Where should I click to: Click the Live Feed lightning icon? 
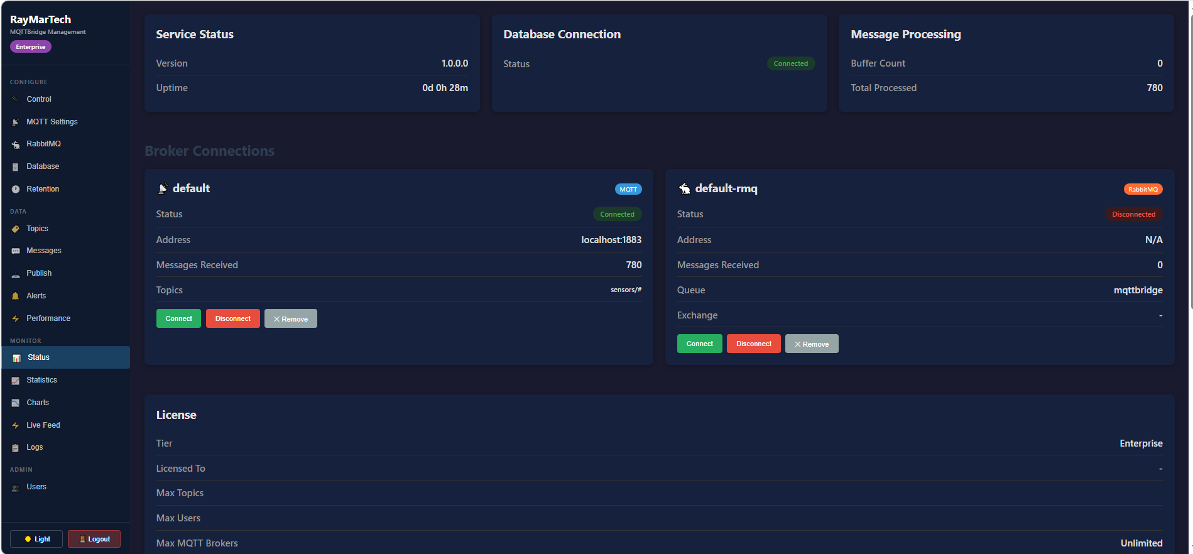point(16,425)
